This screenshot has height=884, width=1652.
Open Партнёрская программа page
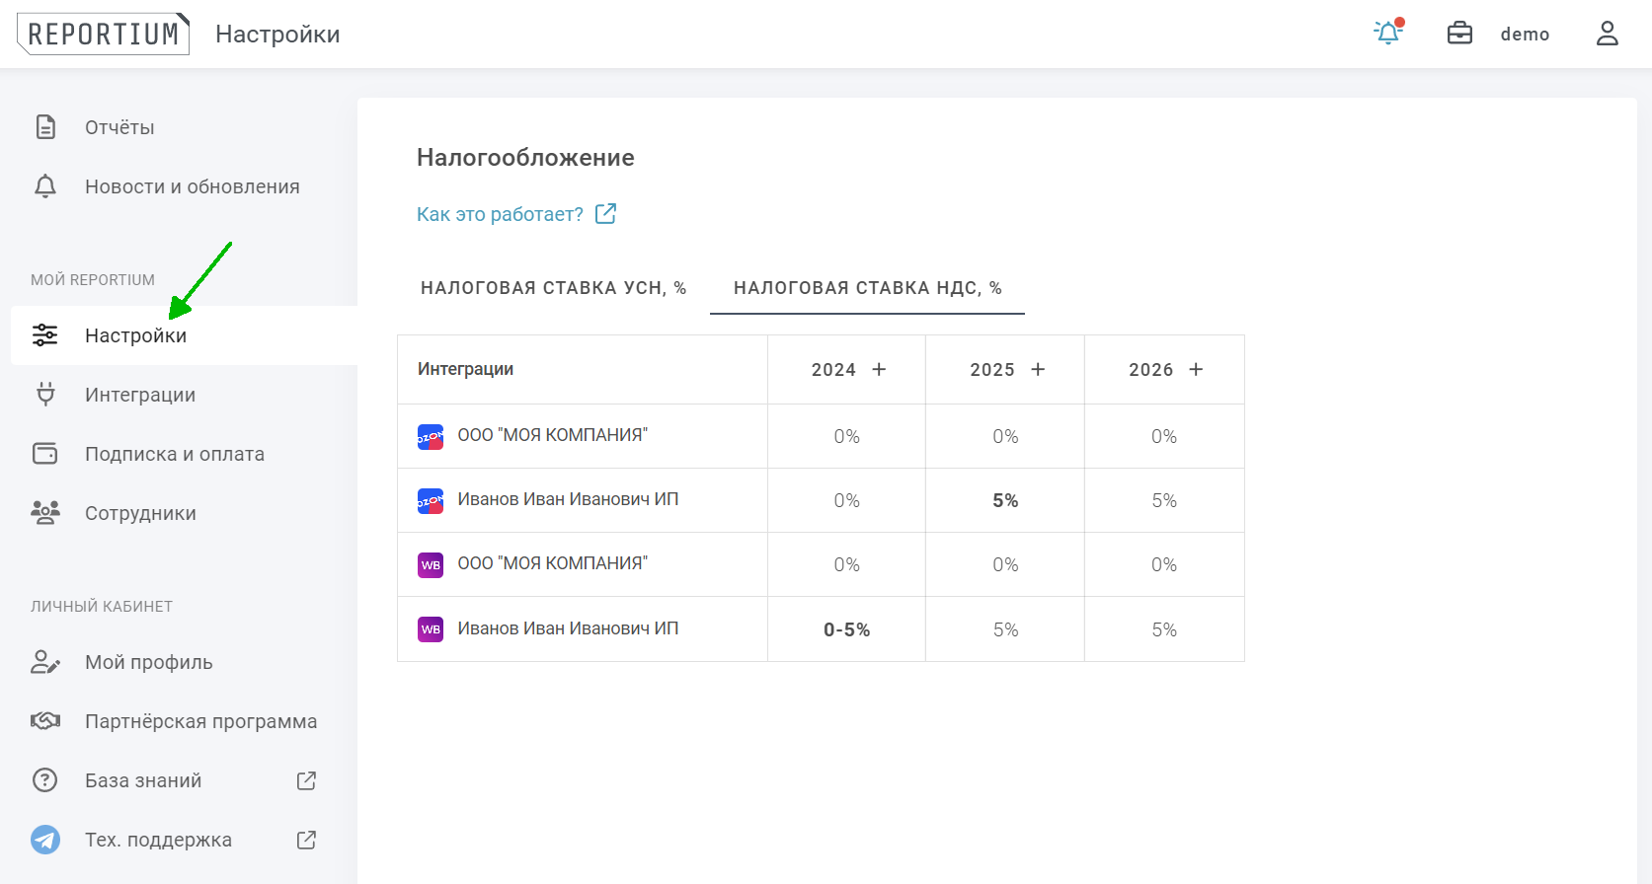click(x=200, y=721)
